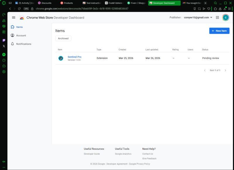The image size is (234, 170).
Task: Reload the current page
Action: click(19, 9)
